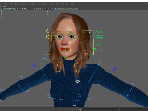
Task: Toggle Depth of Field icon
Action: 28,9
